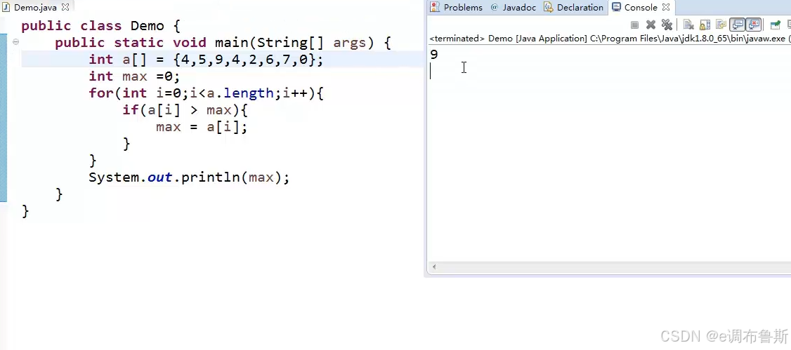791x350 pixels.
Task: Switch to the Problems tab
Action: pyautogui.click(x=457, y=8)
